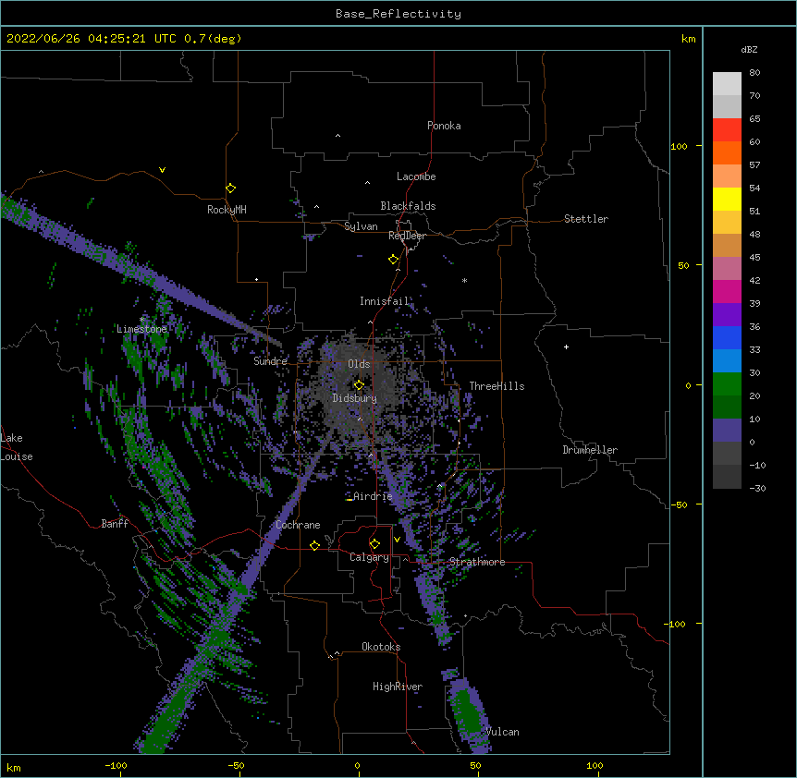Click the yellow 54 dBZ legend swatch
Image resolution: width=797 pixels, height=778 pixels.
(x=727, y=199)
